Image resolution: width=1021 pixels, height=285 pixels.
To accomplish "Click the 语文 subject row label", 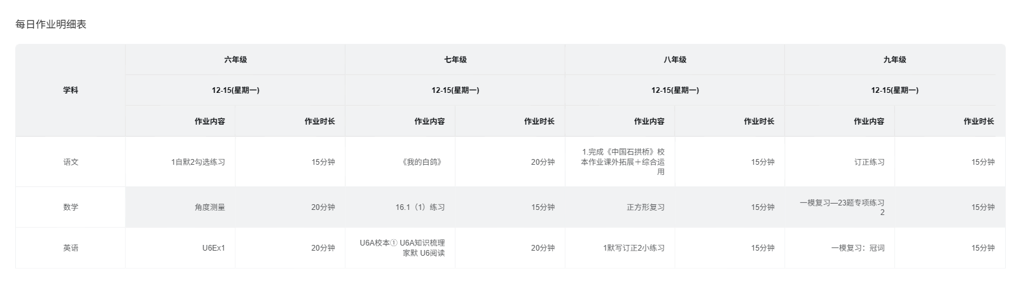I will click(71, 162).
